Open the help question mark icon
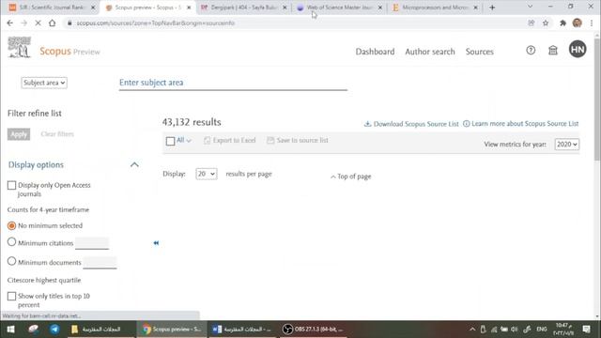 click(x=531, y=50)
